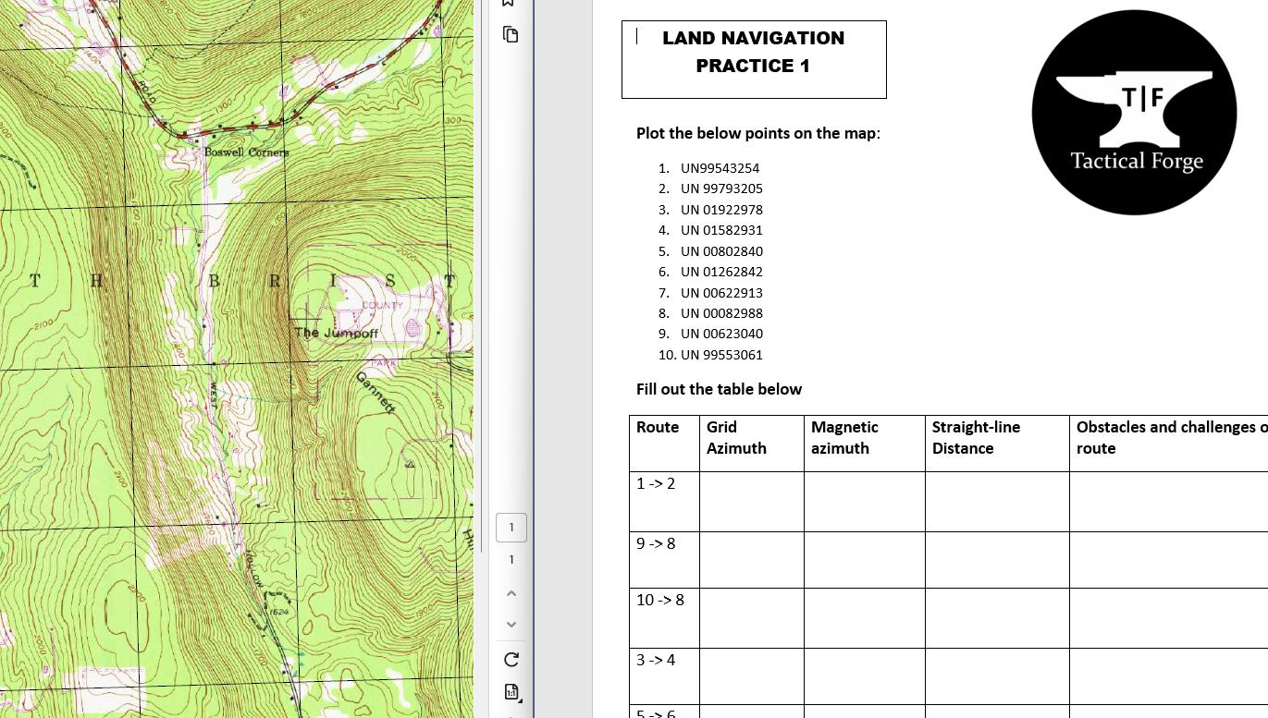
Task: Select coordinate entry UN 99553061
Action: coord(721,355)
